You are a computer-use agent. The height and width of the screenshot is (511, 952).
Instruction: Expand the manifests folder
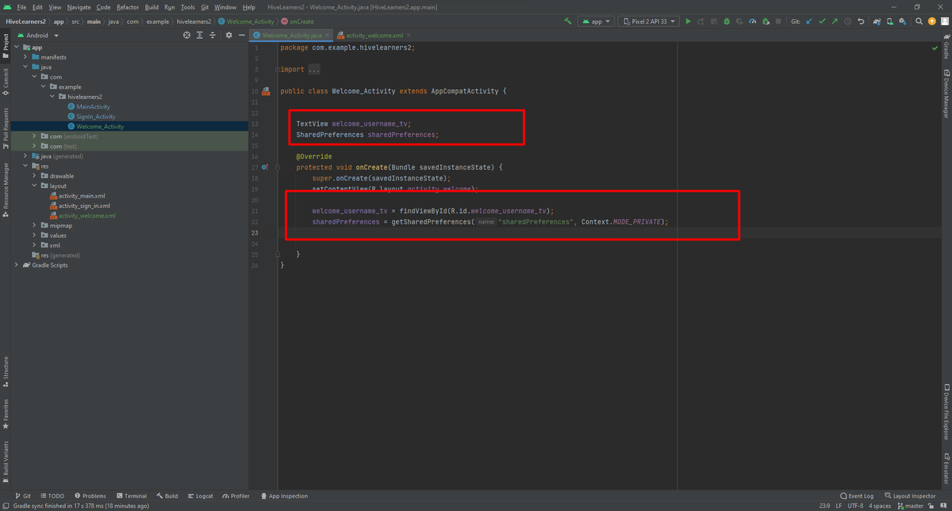point(25,57)
